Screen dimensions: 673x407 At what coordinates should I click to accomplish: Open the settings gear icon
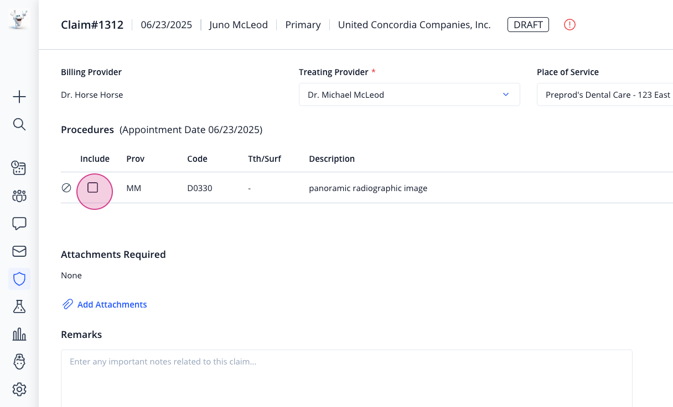19,389
